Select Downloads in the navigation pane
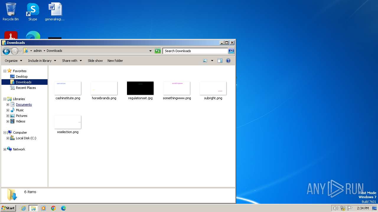 24,82
